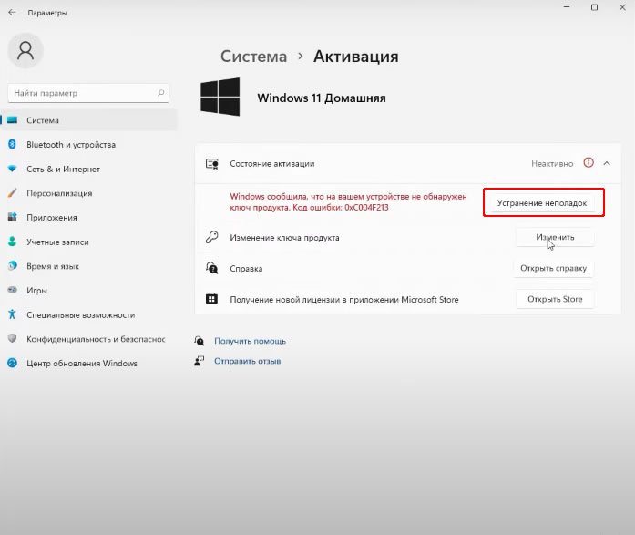Image resolution: width=635 pixels, height=535 pixels.
Task: Go to Система breadcrumb
Action: point(253,57)
